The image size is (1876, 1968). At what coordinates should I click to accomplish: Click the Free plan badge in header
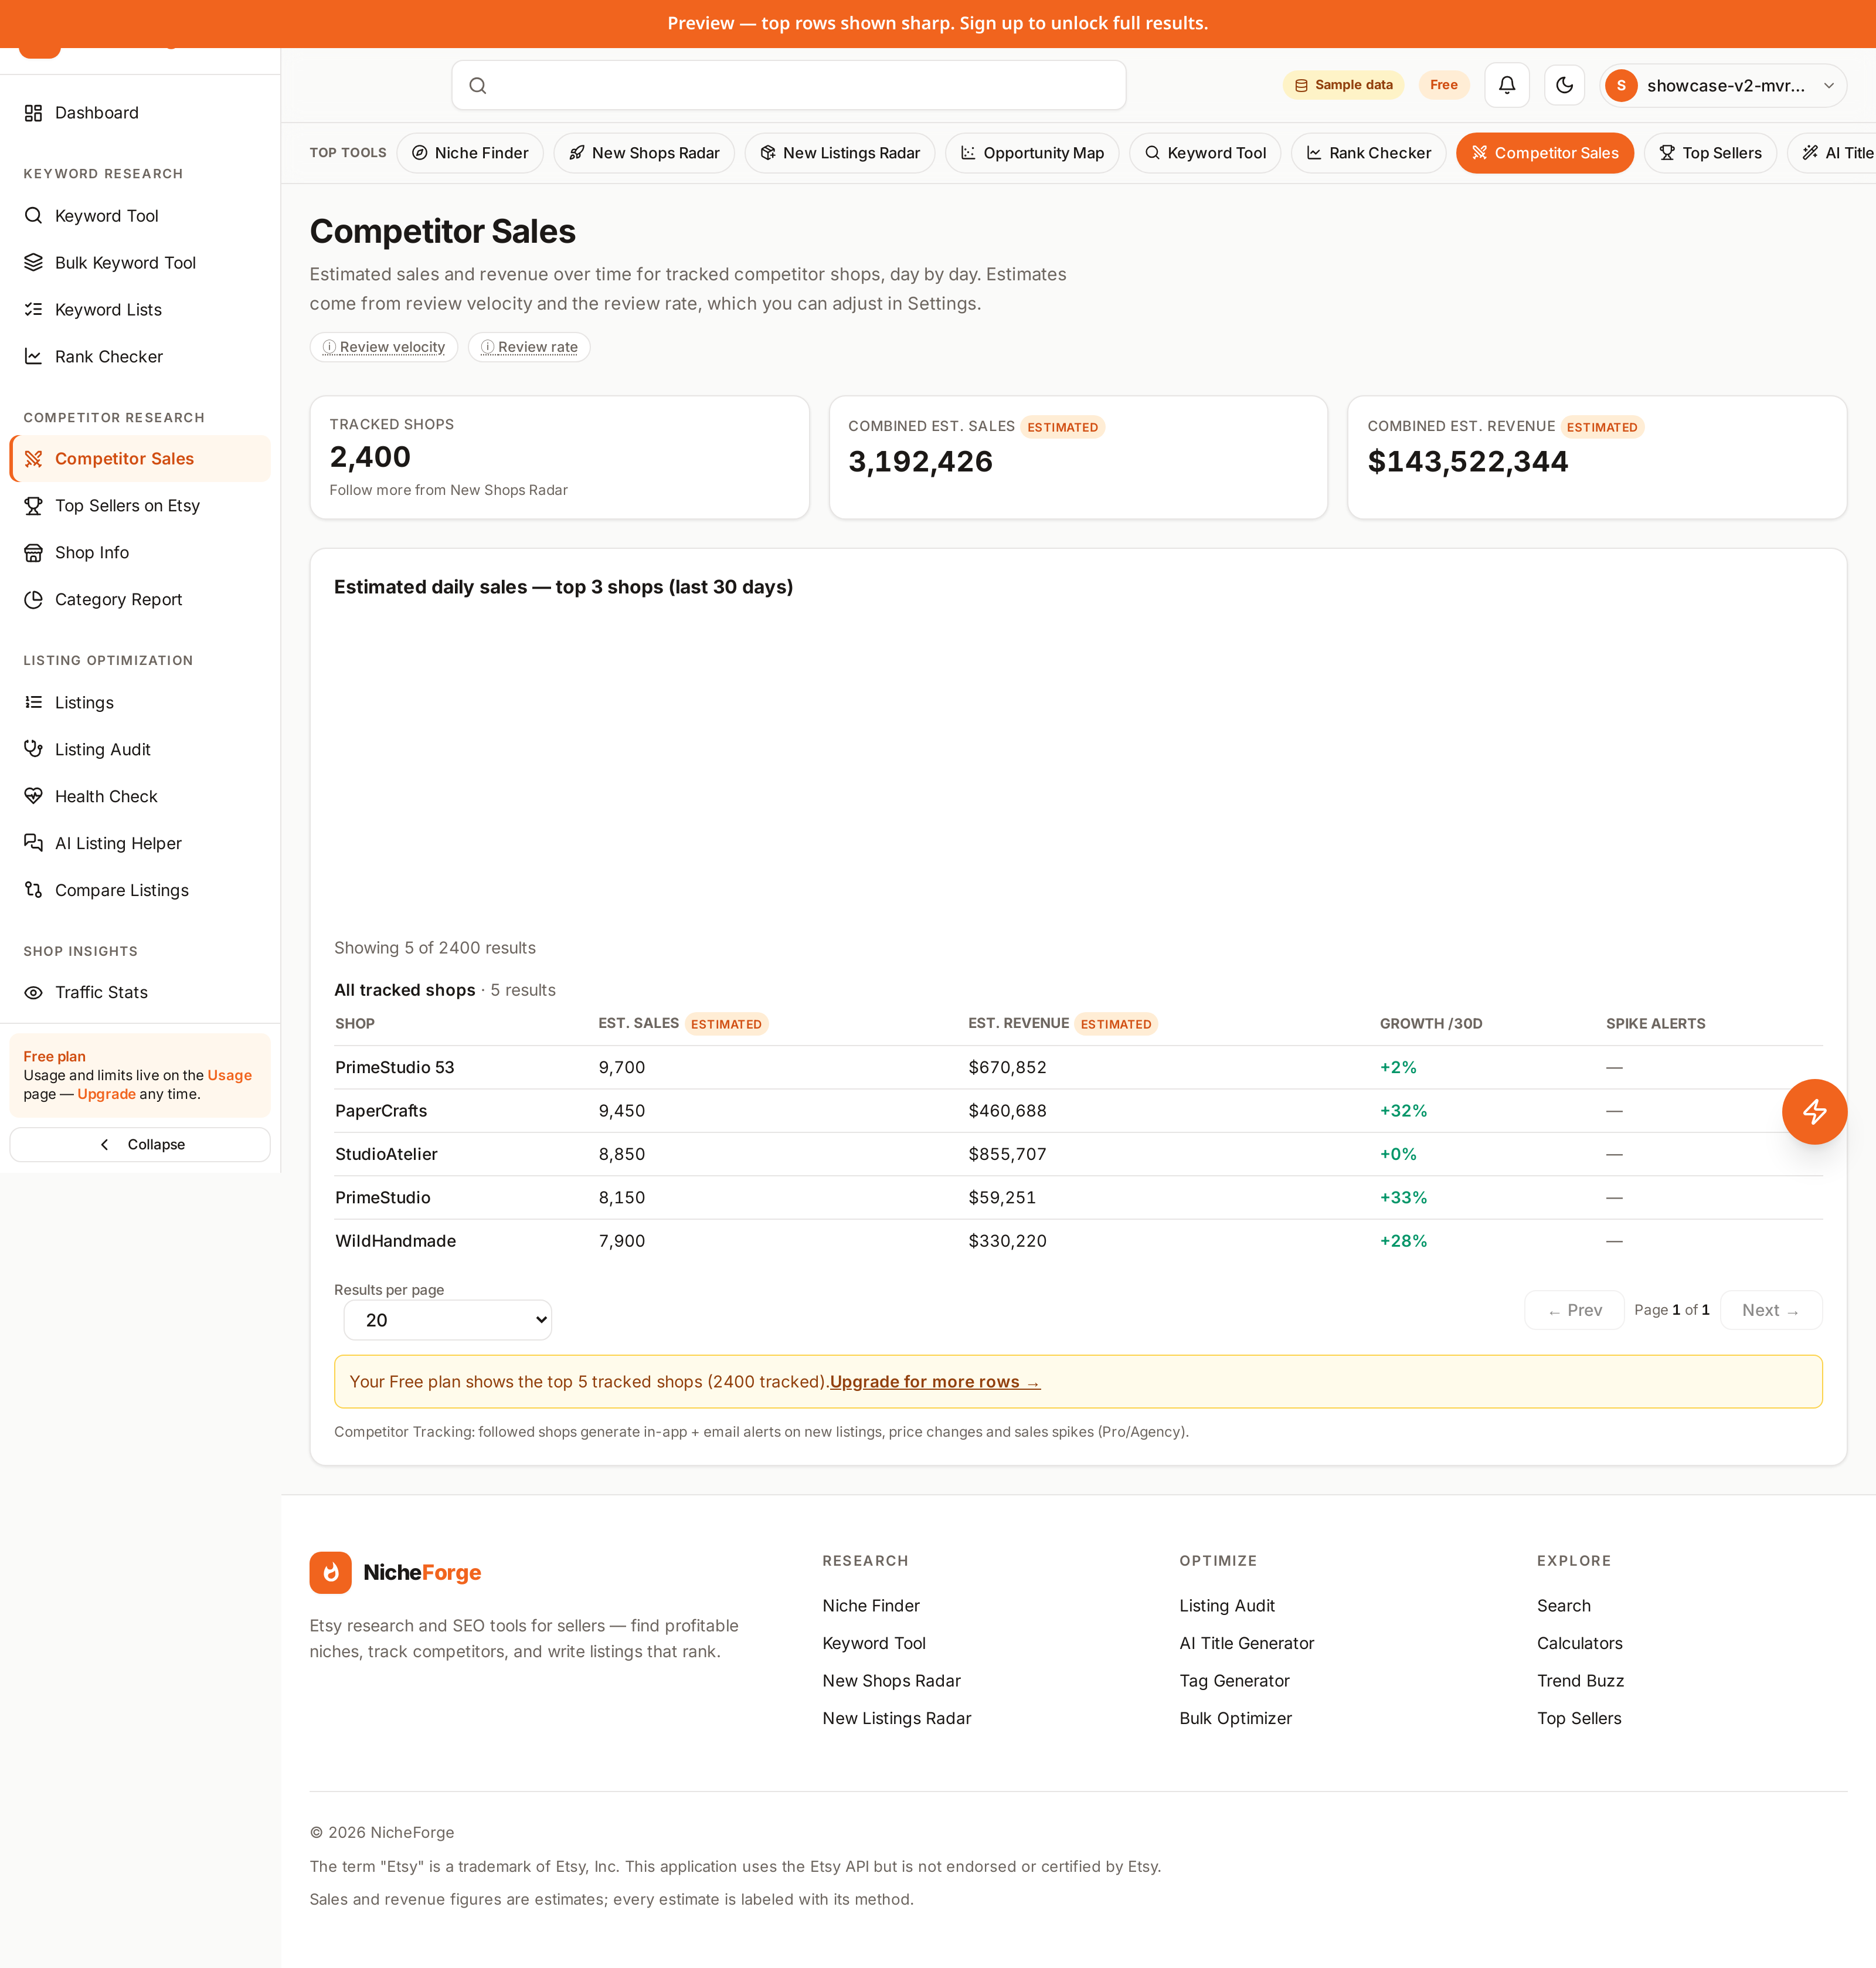1443,86
